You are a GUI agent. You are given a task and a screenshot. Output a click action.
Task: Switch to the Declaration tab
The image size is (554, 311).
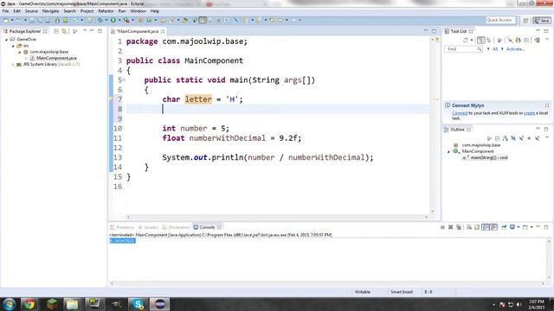pos(176,227)
